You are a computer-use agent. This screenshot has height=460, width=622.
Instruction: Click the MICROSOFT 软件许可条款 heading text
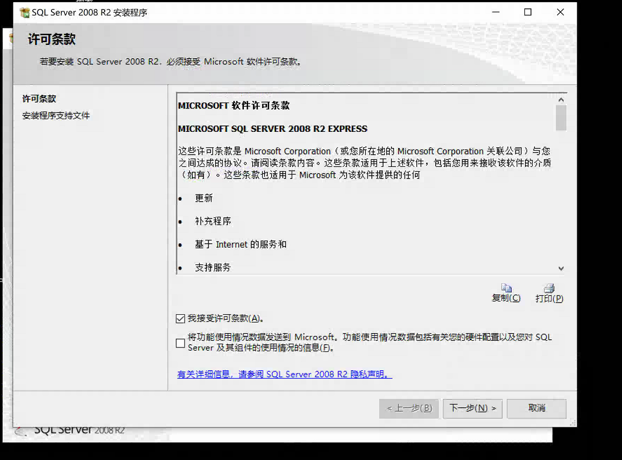(x=234, y=105)
